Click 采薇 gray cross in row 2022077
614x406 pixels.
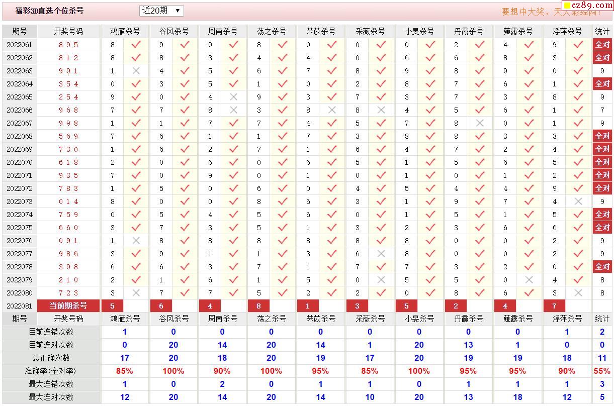click(x=381, y=254)
